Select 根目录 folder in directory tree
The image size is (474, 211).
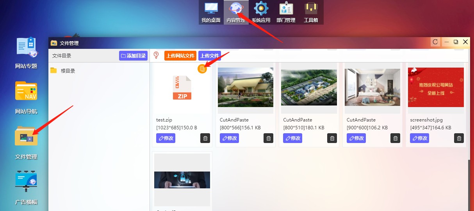pos(68,71)
